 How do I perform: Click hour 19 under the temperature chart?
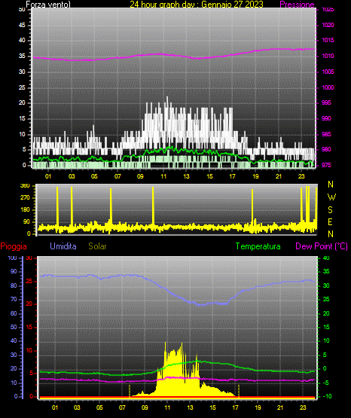[x=258, y=407]
